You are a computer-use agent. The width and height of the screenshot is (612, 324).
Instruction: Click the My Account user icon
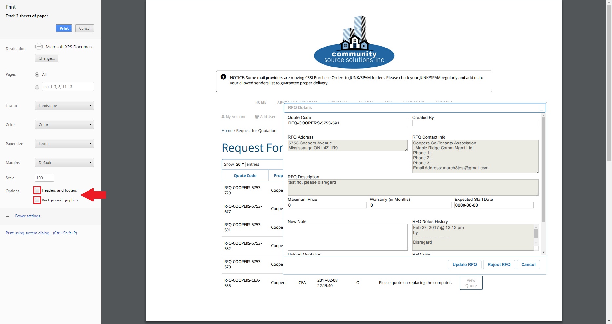(x=223, y=117)
